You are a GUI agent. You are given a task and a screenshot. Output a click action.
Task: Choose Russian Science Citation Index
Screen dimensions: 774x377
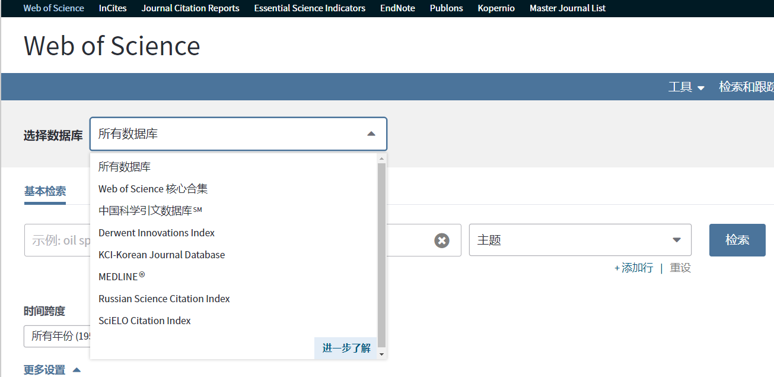tap(234, 299)
